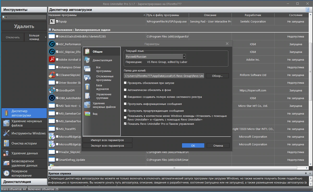The height and width of the screenshot is (192, 313).
Task: Click the База журналов icon
Action: point(87,87)
